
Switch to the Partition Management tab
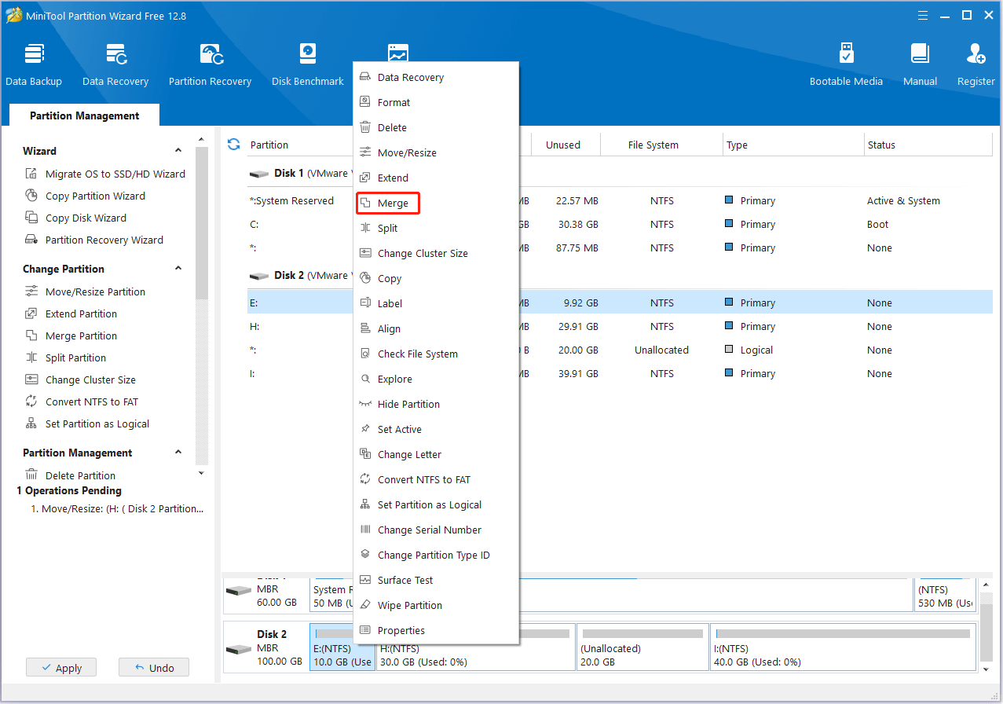point(85,115)
